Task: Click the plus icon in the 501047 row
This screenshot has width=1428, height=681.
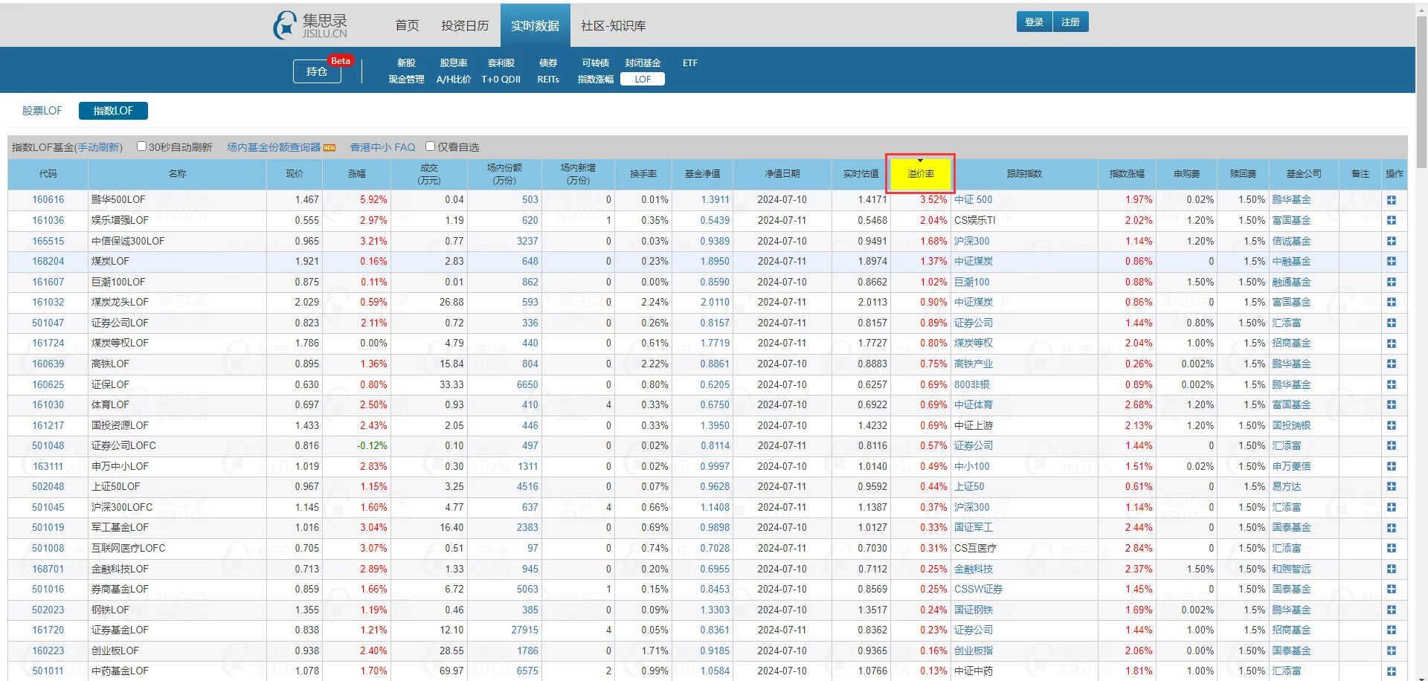Action: (1391, 323)
